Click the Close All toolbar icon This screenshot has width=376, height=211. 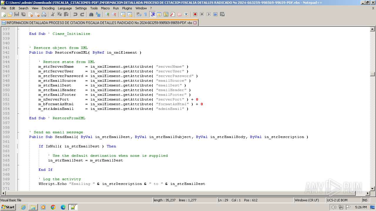[37, 14]
